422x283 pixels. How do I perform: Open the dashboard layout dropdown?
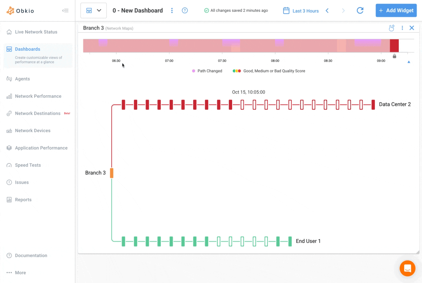(93, 10)
